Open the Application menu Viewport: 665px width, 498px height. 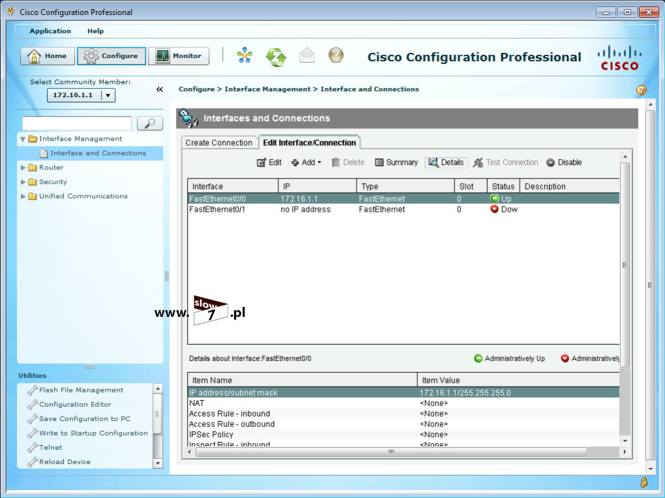50,31
